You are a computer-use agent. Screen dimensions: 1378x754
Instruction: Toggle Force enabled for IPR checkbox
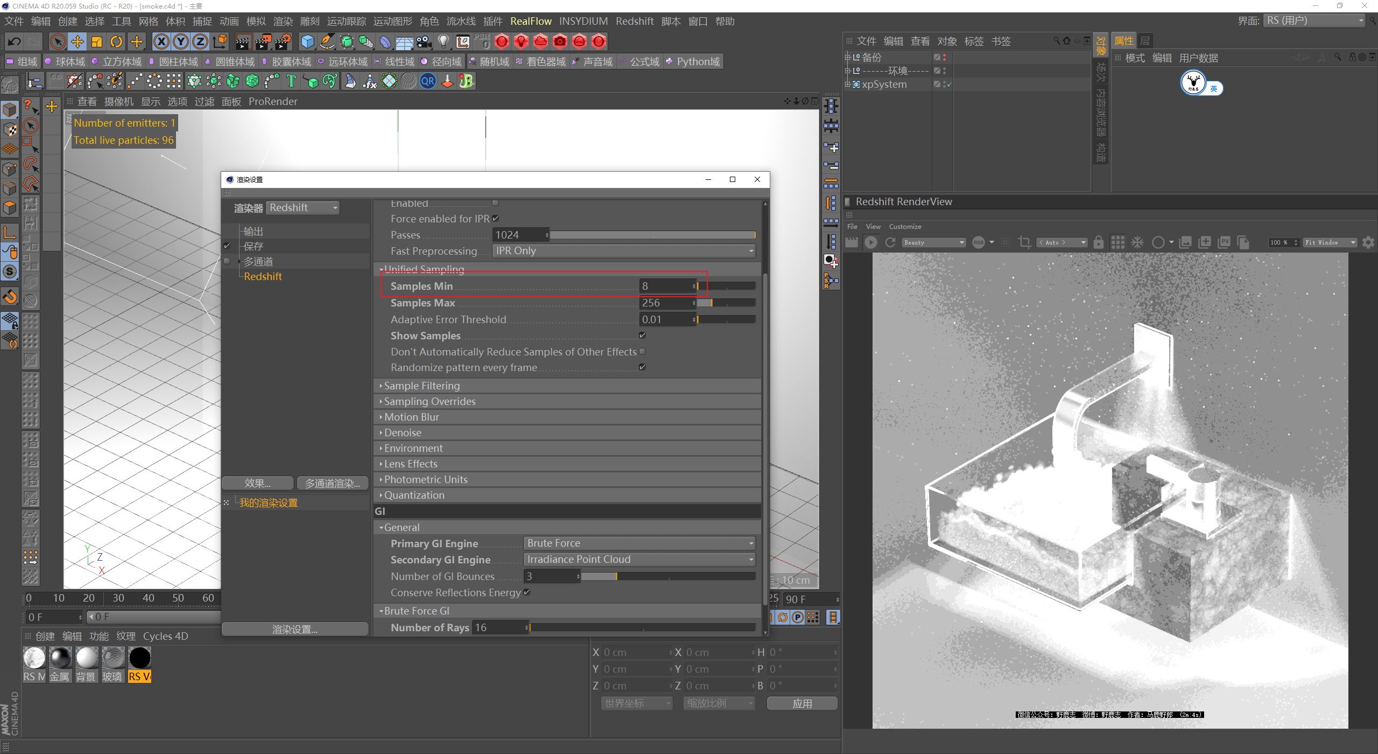point(496,218)
